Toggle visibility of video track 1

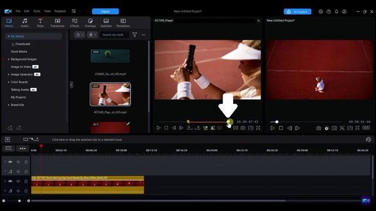click(18, 162)
